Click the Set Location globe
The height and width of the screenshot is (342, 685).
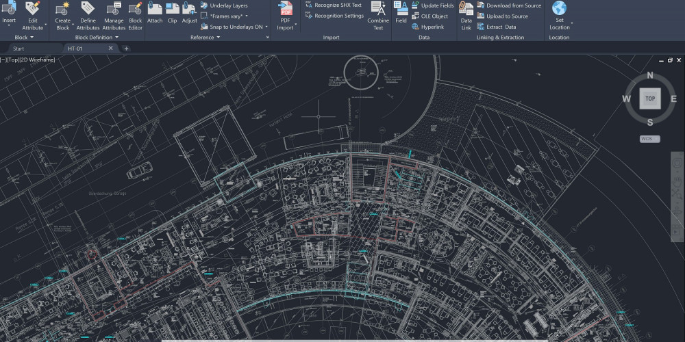point(559,9)
